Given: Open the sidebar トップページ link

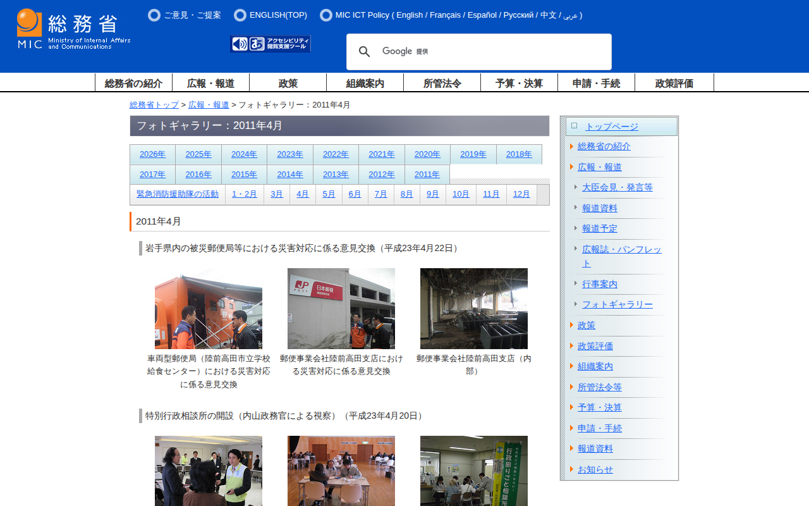Looking at the screenshot, I should point(612,126).
